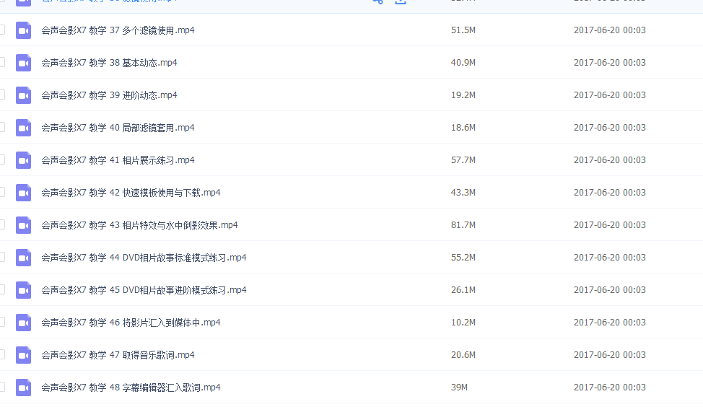This screenshot has height=407, width=703.
Task: Click the modified date on the 41 相片展示练习 row
Action: coord(610,160)
